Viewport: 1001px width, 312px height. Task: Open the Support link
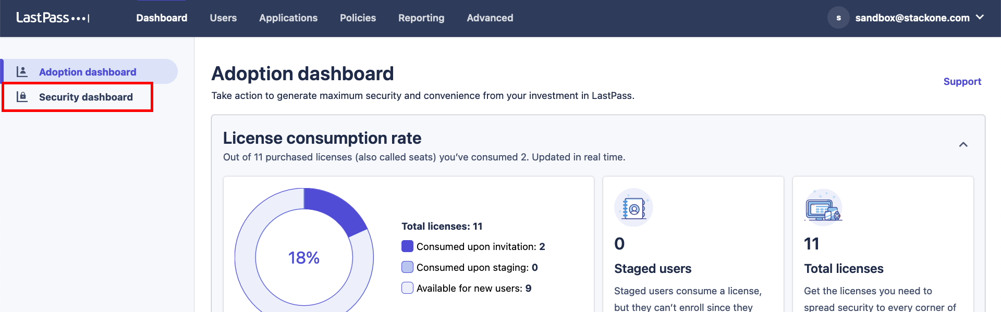tap(962, 81)
